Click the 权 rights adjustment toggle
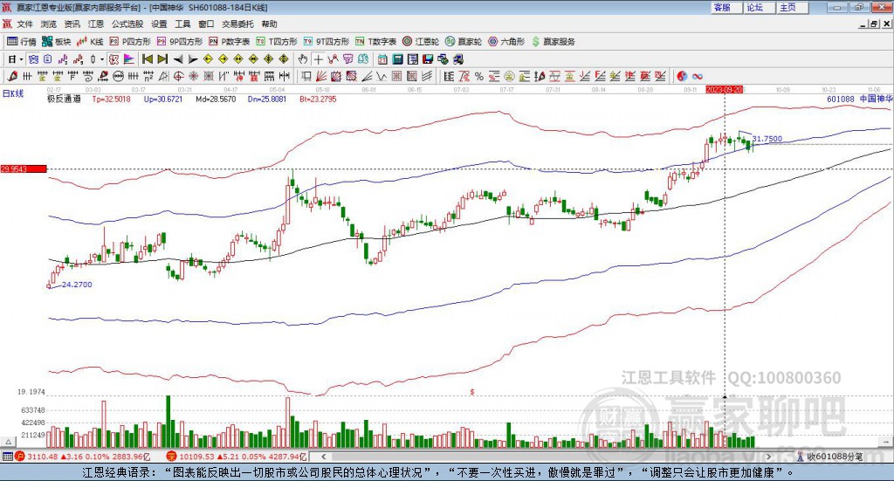The height and width of the screenshot is (481, 894). point(114,59)
